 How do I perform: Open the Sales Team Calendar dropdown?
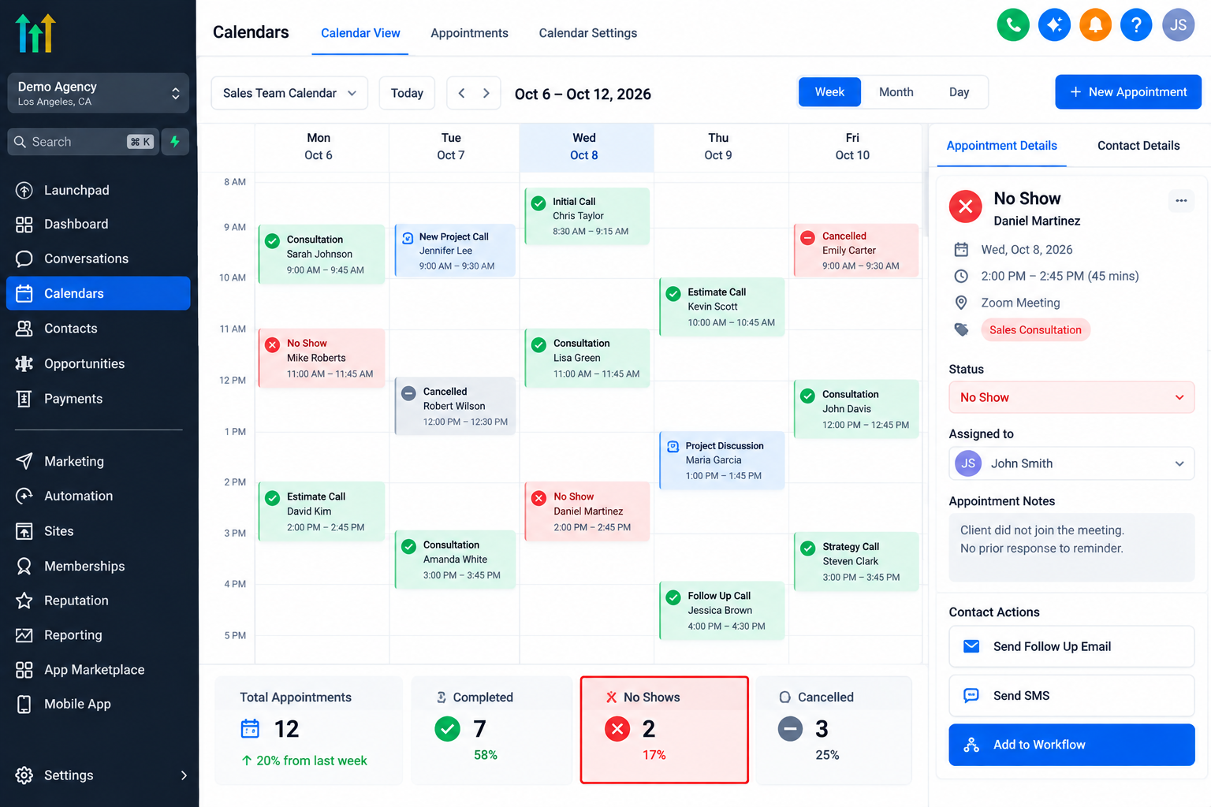pos(289,93)
